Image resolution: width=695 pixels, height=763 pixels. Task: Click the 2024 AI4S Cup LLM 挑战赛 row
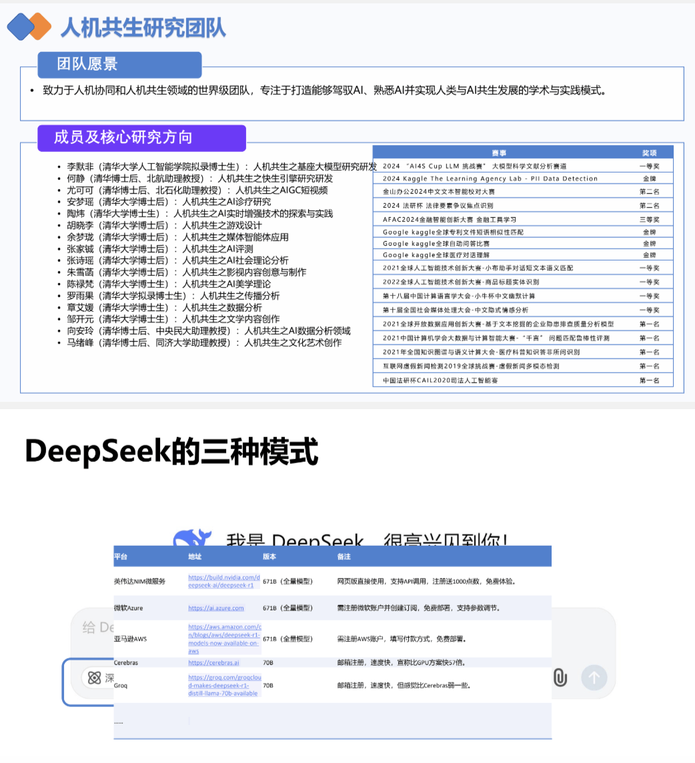pos(523,166)
